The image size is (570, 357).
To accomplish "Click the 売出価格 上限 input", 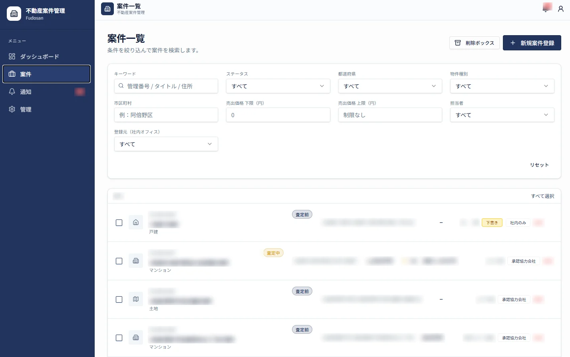I will (390, 115).
